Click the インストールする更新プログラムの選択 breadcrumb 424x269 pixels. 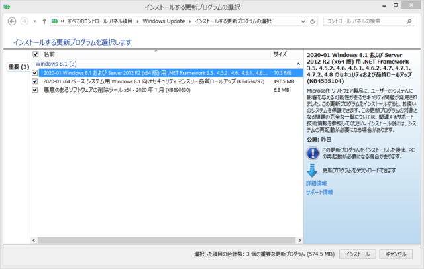tap(233, 21)
